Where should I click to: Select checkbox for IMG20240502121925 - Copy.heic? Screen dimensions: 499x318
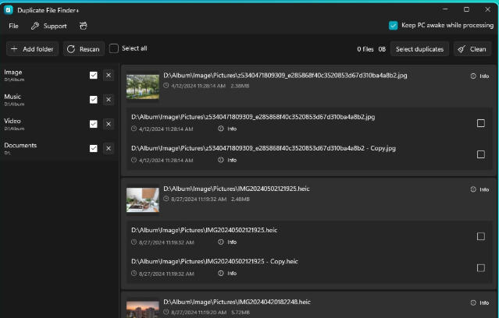point(480,268)
